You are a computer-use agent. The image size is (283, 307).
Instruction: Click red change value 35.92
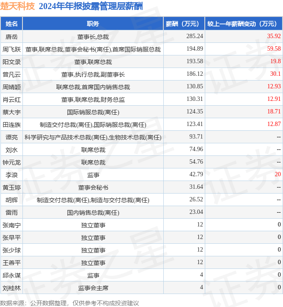[x=274, y=36]
